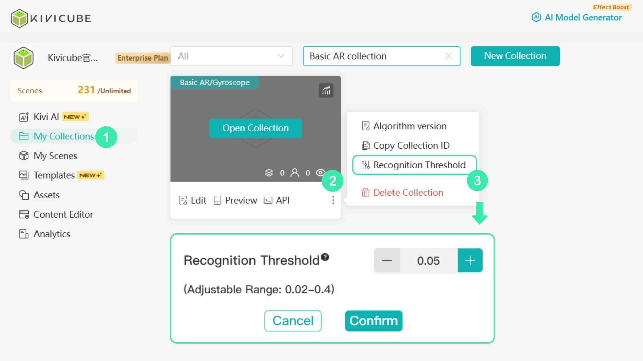Click the Recognition Threshold sliders icon
643x361 pixels.
click(x=365, y=165)
